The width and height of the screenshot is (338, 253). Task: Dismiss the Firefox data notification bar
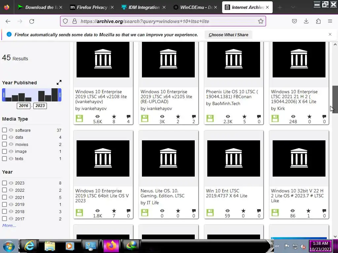(330, 34)
